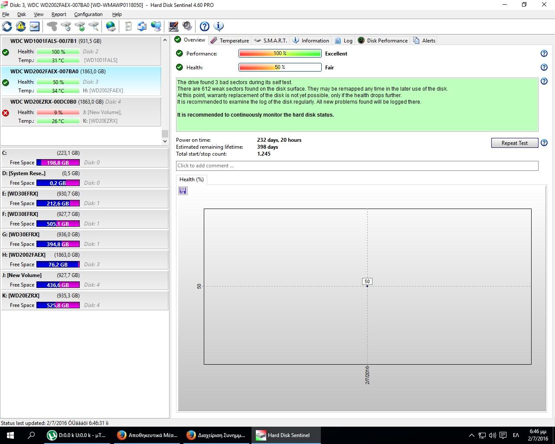Open the Help menu
Viewport: 555px width, 444px height.
pos(117,14)
